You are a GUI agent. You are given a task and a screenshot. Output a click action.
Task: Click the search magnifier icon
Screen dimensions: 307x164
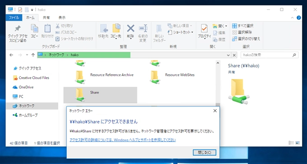(x=294, y=55)
